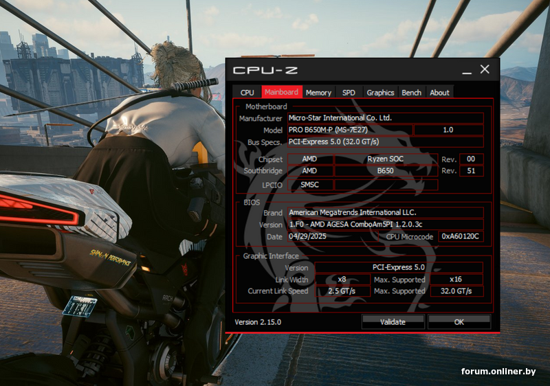Select the current link speed 2.5 GT/s

[x=342, y=291]
